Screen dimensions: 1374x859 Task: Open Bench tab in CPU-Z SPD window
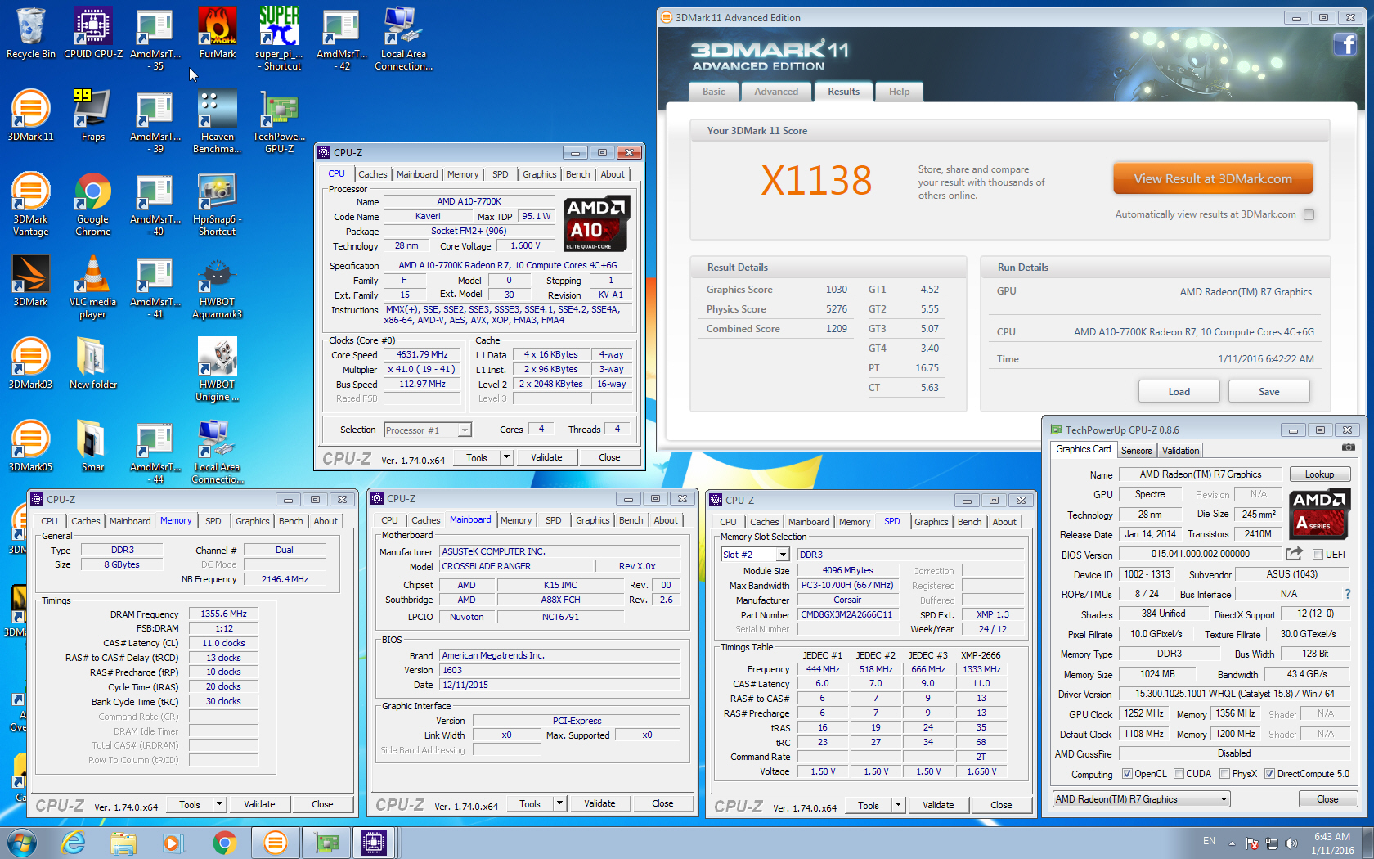click(969, 522)
